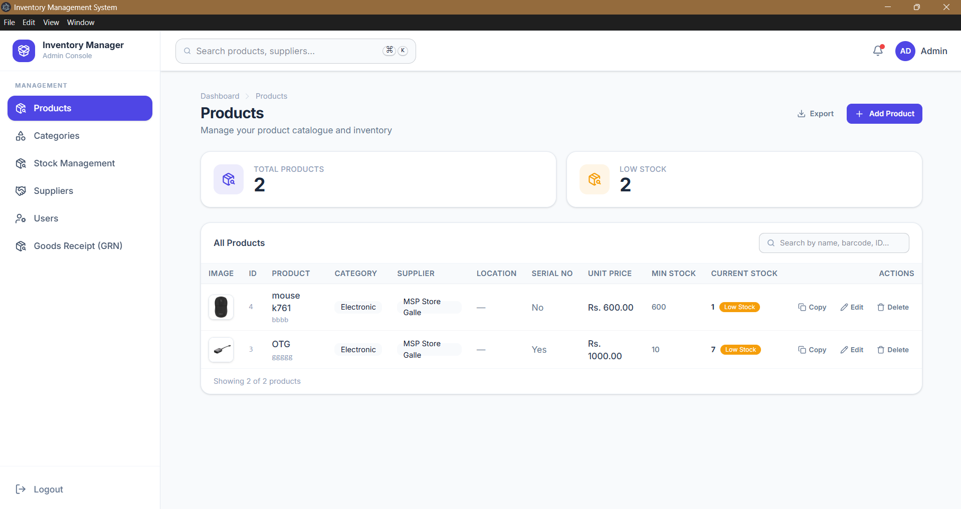Viewport: 961px width, 509px height.
Task: Open the View menu
Action: coord(51,23)
